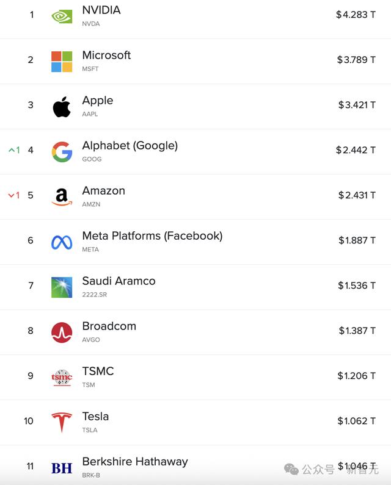Click the NVIDIA logo icon
Image resolution: width=391 pixels, height=485 pixels.
62,16
